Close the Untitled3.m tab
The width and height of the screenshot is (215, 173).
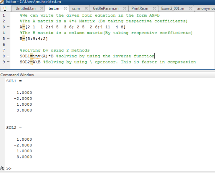tap(42, 8)
